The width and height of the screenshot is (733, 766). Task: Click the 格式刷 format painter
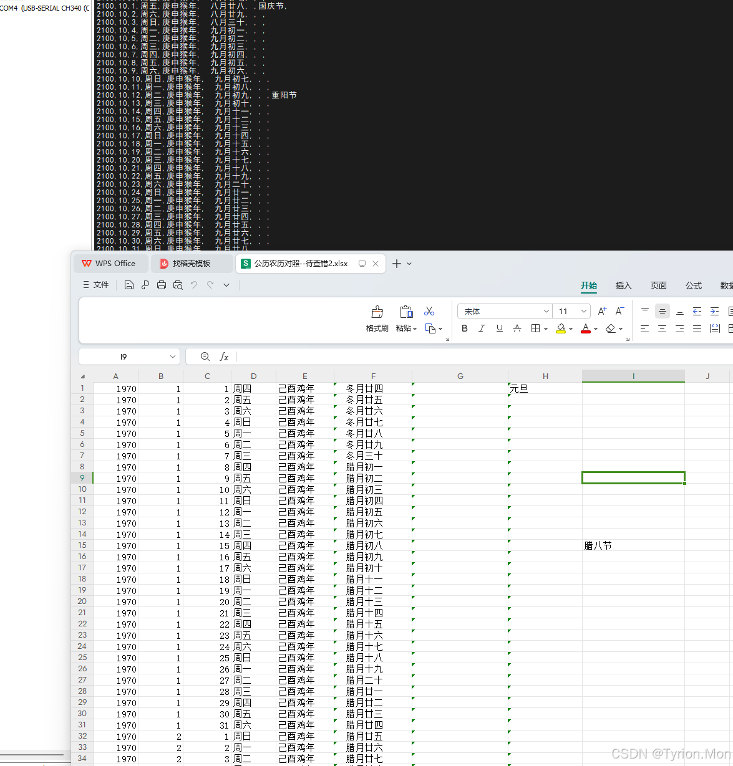377,318
